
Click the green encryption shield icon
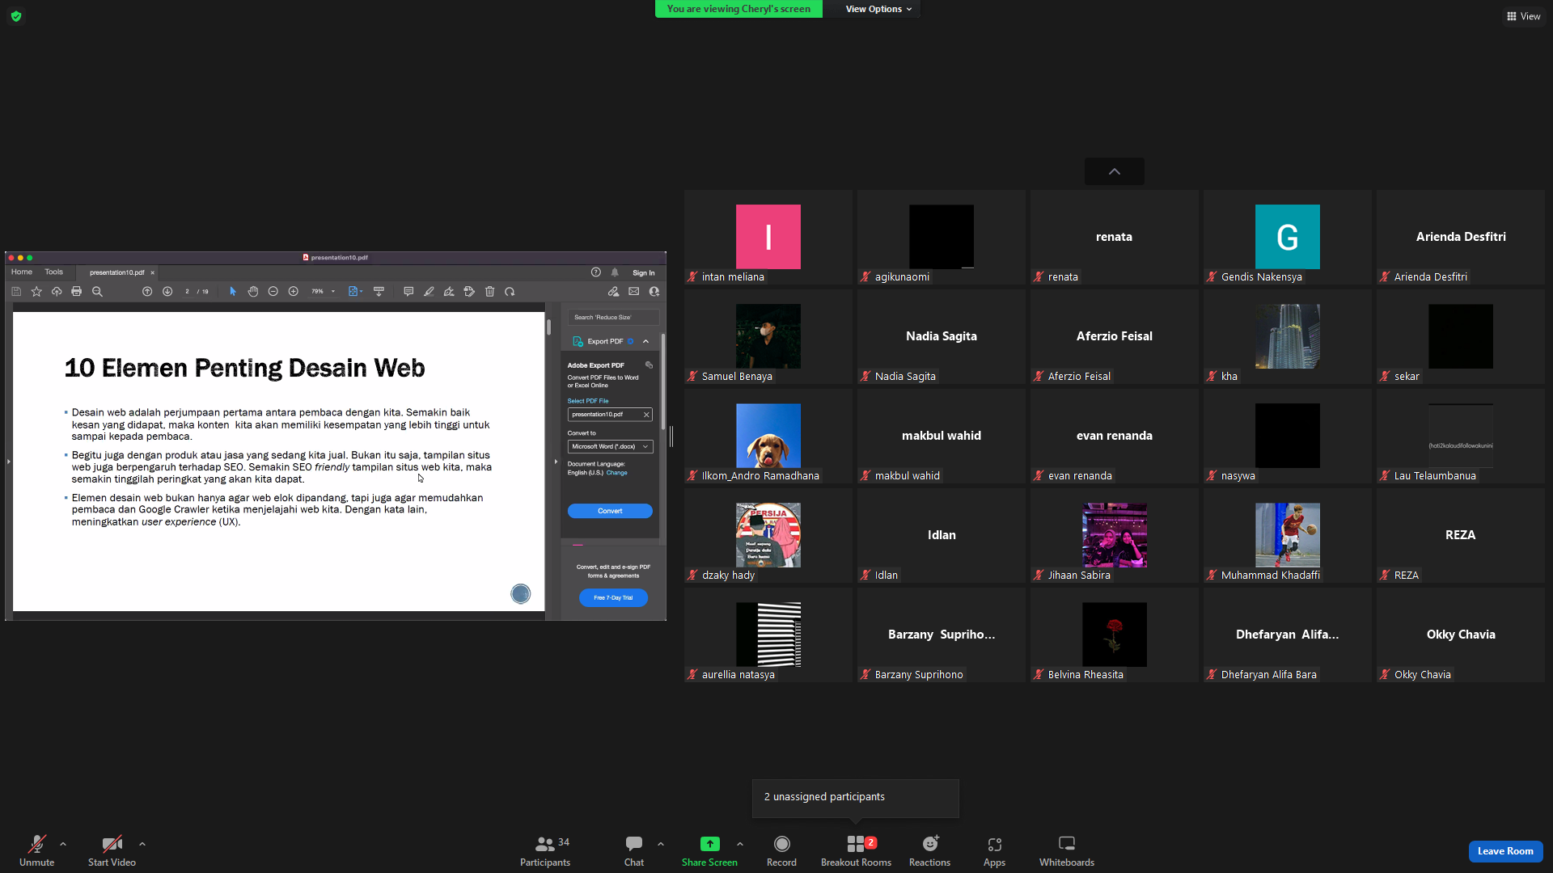16,16
